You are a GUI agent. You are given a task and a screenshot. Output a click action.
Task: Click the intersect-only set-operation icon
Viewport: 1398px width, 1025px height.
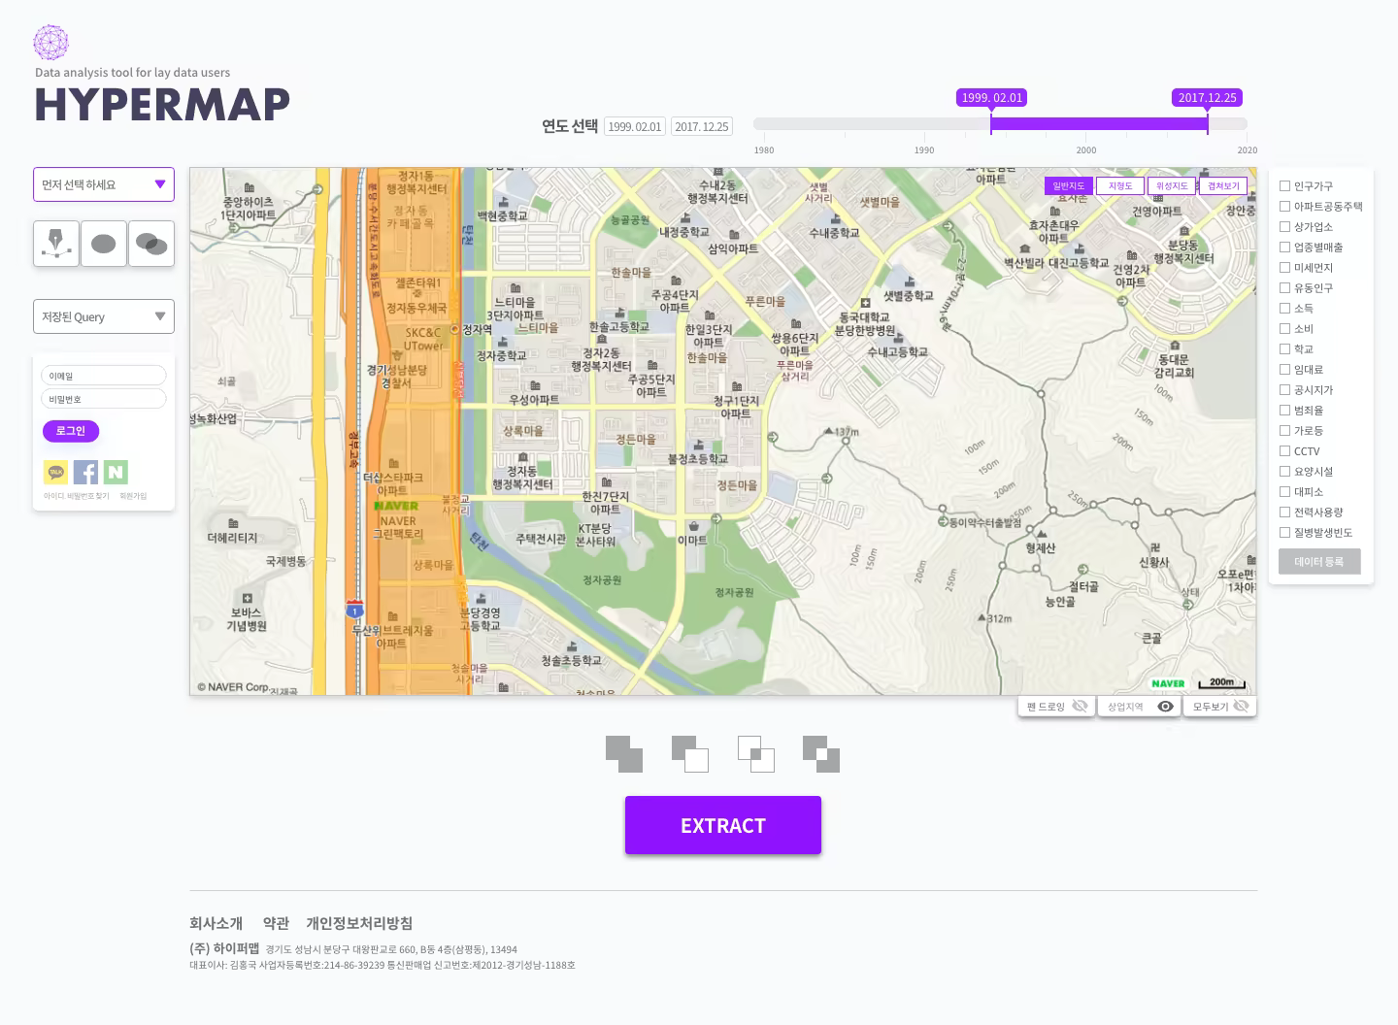coord(755,754)
